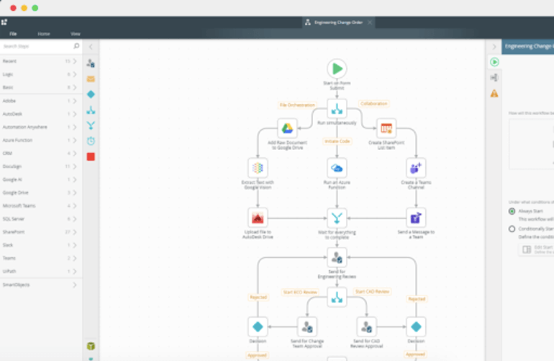Click the Start on Form Submit play node
The height and width of the screenshot is (361, 554).
pyautogui.click(x=337, y=68)
